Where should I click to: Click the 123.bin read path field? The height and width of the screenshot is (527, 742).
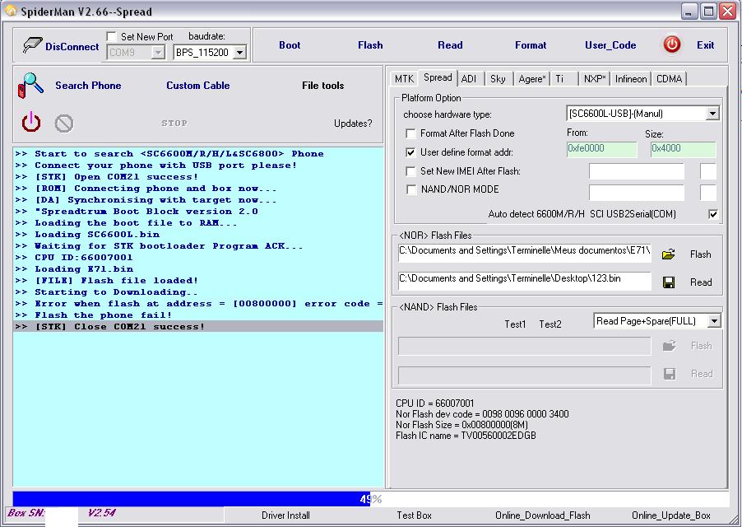pos(524,280)
